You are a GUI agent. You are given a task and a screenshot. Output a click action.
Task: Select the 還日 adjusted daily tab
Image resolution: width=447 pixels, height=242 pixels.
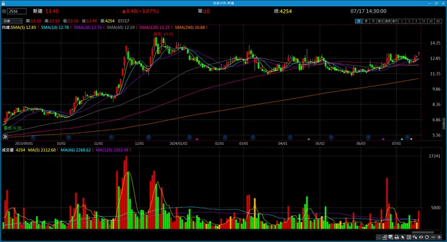381,21
